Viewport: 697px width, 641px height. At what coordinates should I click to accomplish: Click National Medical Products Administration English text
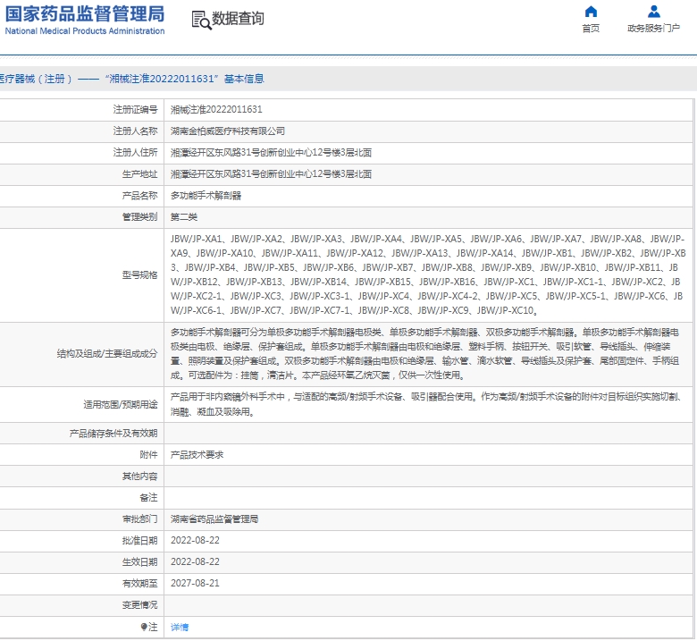[x=85, y=31]
